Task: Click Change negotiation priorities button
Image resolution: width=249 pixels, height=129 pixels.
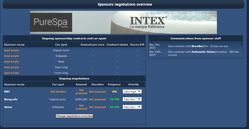Action: tap(74, 116)
